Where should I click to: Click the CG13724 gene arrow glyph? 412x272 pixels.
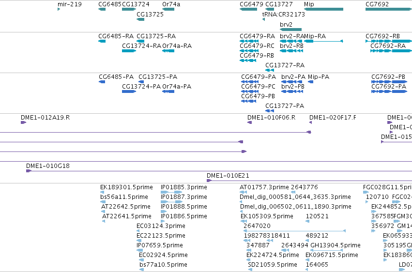[x=129, y=9]
